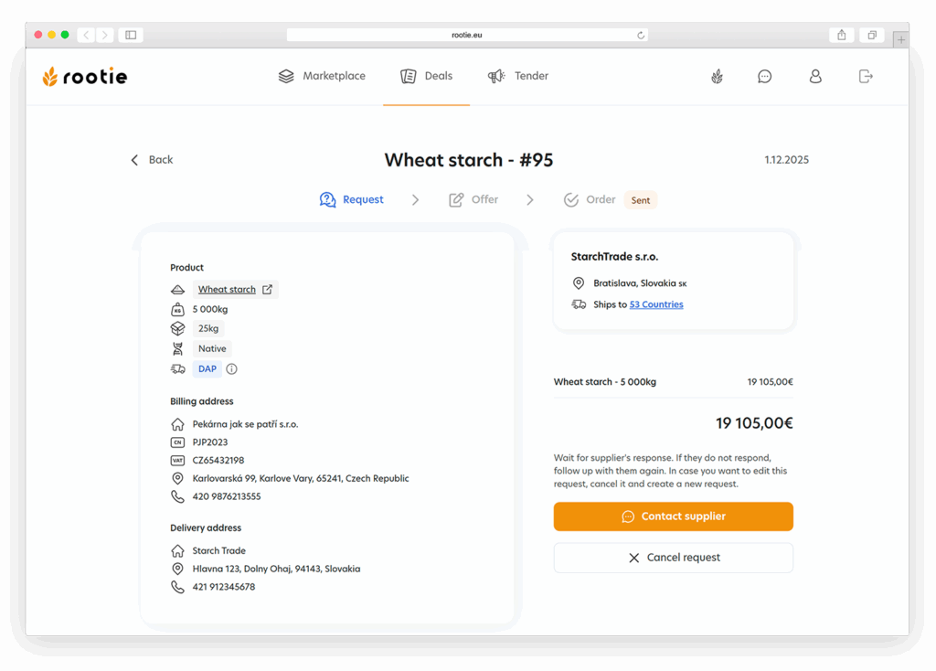
Task: Click the rootie.eu address bar
Action: pos(466,36)
